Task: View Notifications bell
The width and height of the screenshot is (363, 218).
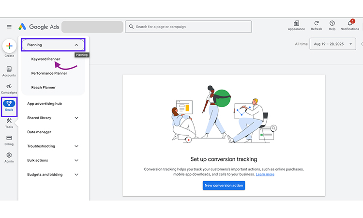Action: point(349,26)
